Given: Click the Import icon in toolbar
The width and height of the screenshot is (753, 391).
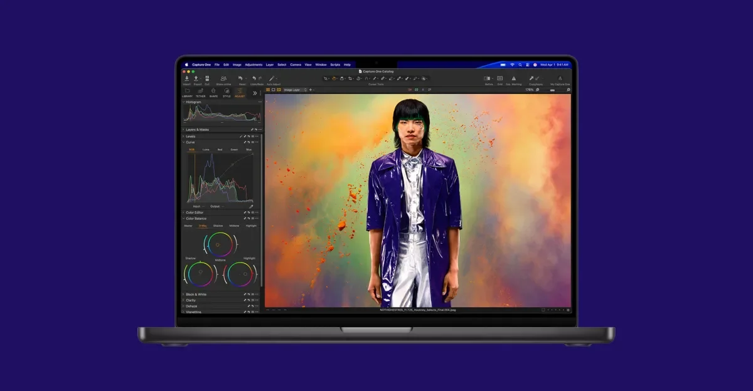Looking at the screenshot, I should click(186, 79).
